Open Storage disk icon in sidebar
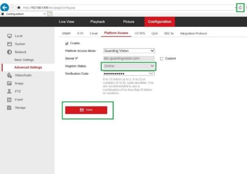 9,108
